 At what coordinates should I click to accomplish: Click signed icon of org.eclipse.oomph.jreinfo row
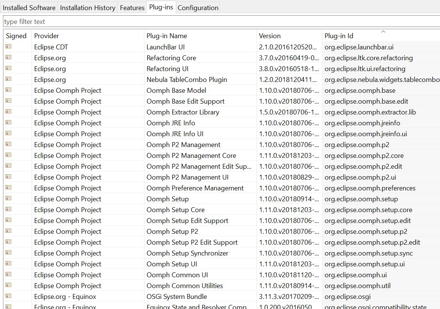[8, 122]
